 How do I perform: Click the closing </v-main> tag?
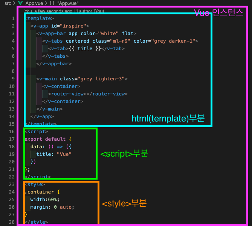point(49,109)
